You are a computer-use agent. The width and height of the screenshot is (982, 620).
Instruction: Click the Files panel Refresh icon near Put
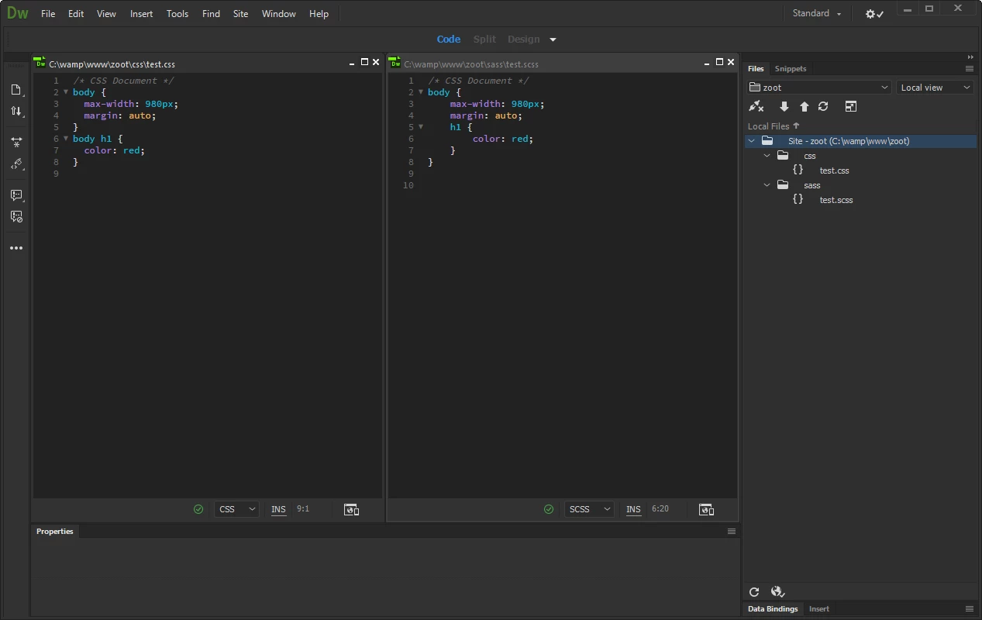tap(823, 106)
